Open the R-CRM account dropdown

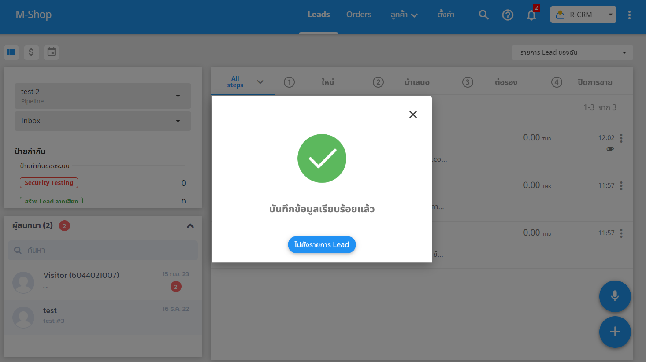click(583, 15)
